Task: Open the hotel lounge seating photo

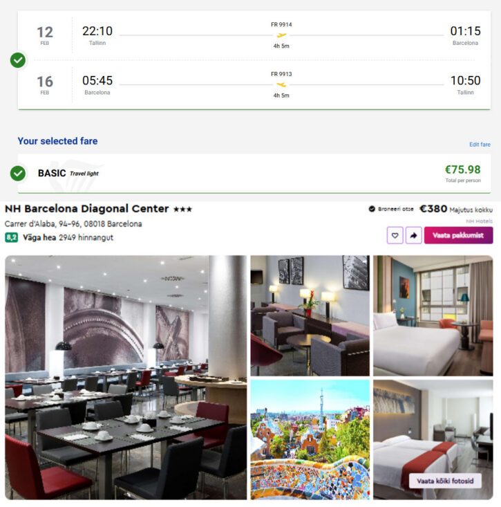Action: 310,315
